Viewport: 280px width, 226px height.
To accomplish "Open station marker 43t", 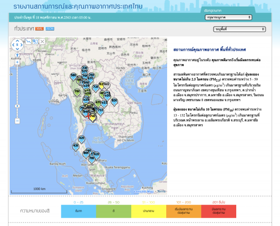I will coord(76,147).
